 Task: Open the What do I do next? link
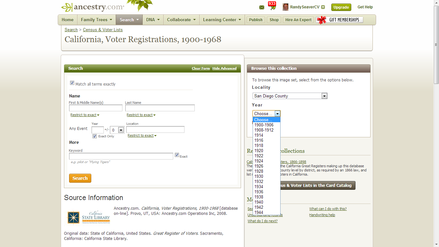point(263,221)
